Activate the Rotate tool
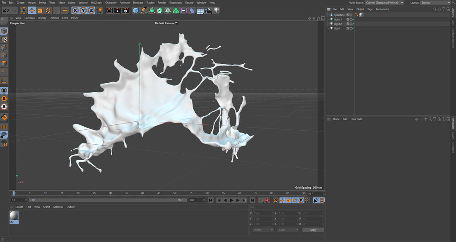Viewport: 456px width, 242px height. [x=48, y=10]
